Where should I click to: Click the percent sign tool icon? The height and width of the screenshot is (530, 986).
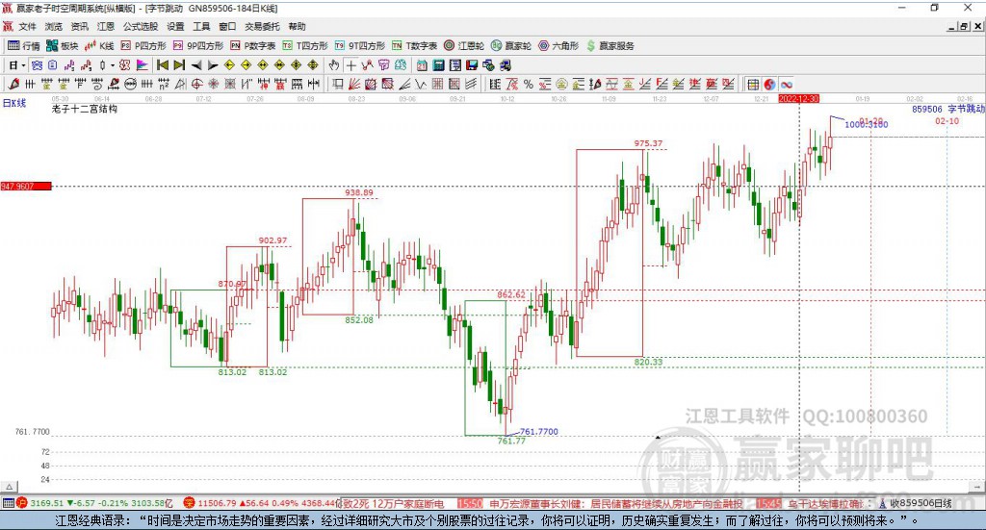[x=529, y=84]
